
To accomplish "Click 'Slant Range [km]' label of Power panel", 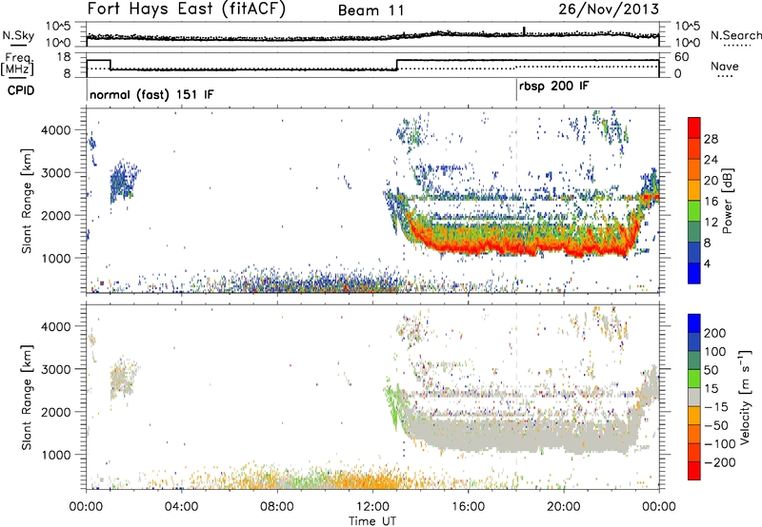I will (27, 201).
